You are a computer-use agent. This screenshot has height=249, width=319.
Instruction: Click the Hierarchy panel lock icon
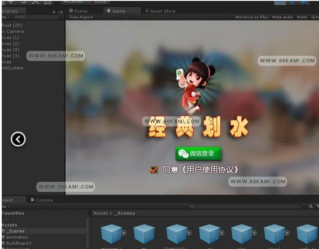coord(54,11)
